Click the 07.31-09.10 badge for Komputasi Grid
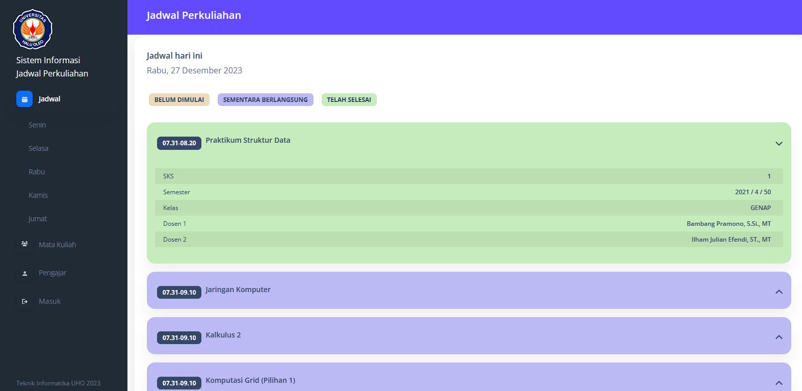The image size is (802, 391). click(179, 383)
